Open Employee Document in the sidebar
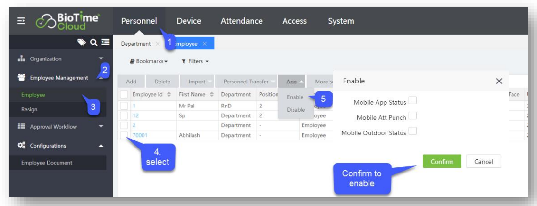 [x=47, y=163]
